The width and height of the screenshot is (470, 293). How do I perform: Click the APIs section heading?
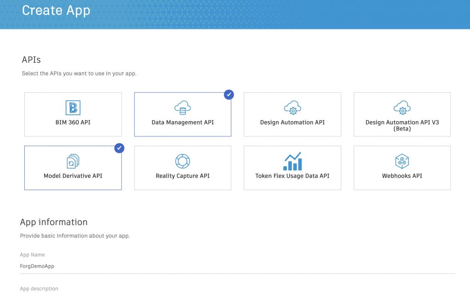[31, 60]
